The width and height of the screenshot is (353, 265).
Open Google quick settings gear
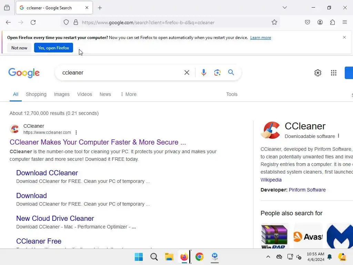(x=317, y=73)
